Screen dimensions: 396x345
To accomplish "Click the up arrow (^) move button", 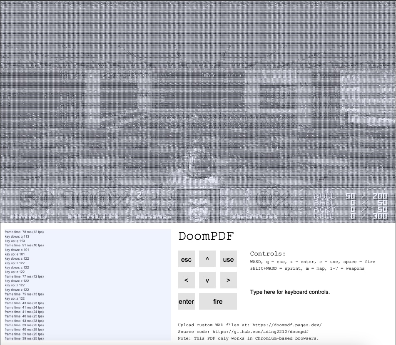I will 207,259.
